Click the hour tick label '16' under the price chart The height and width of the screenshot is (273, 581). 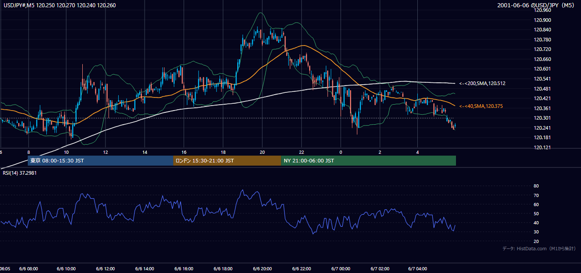pos(184,152)
